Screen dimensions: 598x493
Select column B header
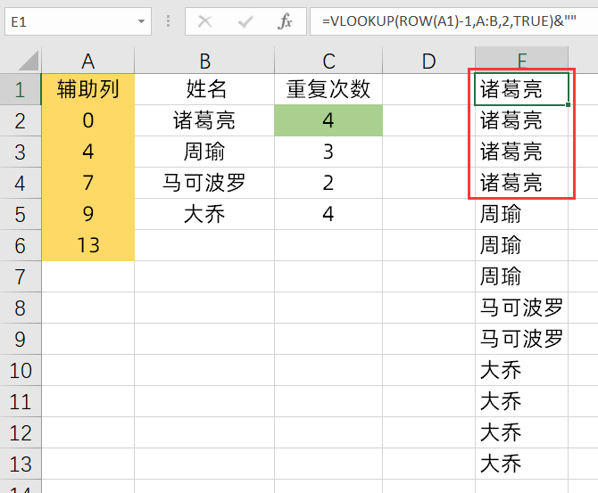point(204,61)
